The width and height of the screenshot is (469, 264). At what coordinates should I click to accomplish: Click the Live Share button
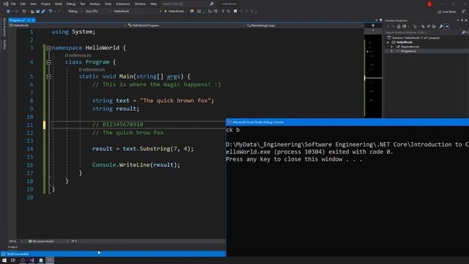pyautogui.click(x=447, y=12)
